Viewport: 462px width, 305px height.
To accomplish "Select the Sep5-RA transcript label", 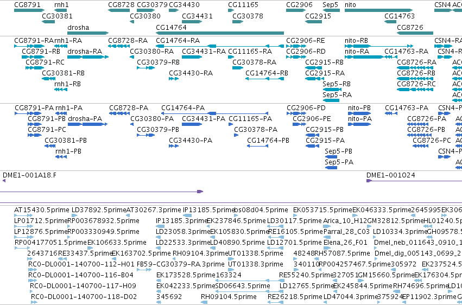I will (x=337, y=95).
